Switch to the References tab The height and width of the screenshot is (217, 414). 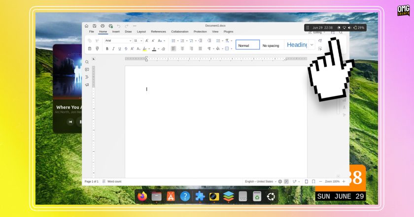(x=158, y=31)
